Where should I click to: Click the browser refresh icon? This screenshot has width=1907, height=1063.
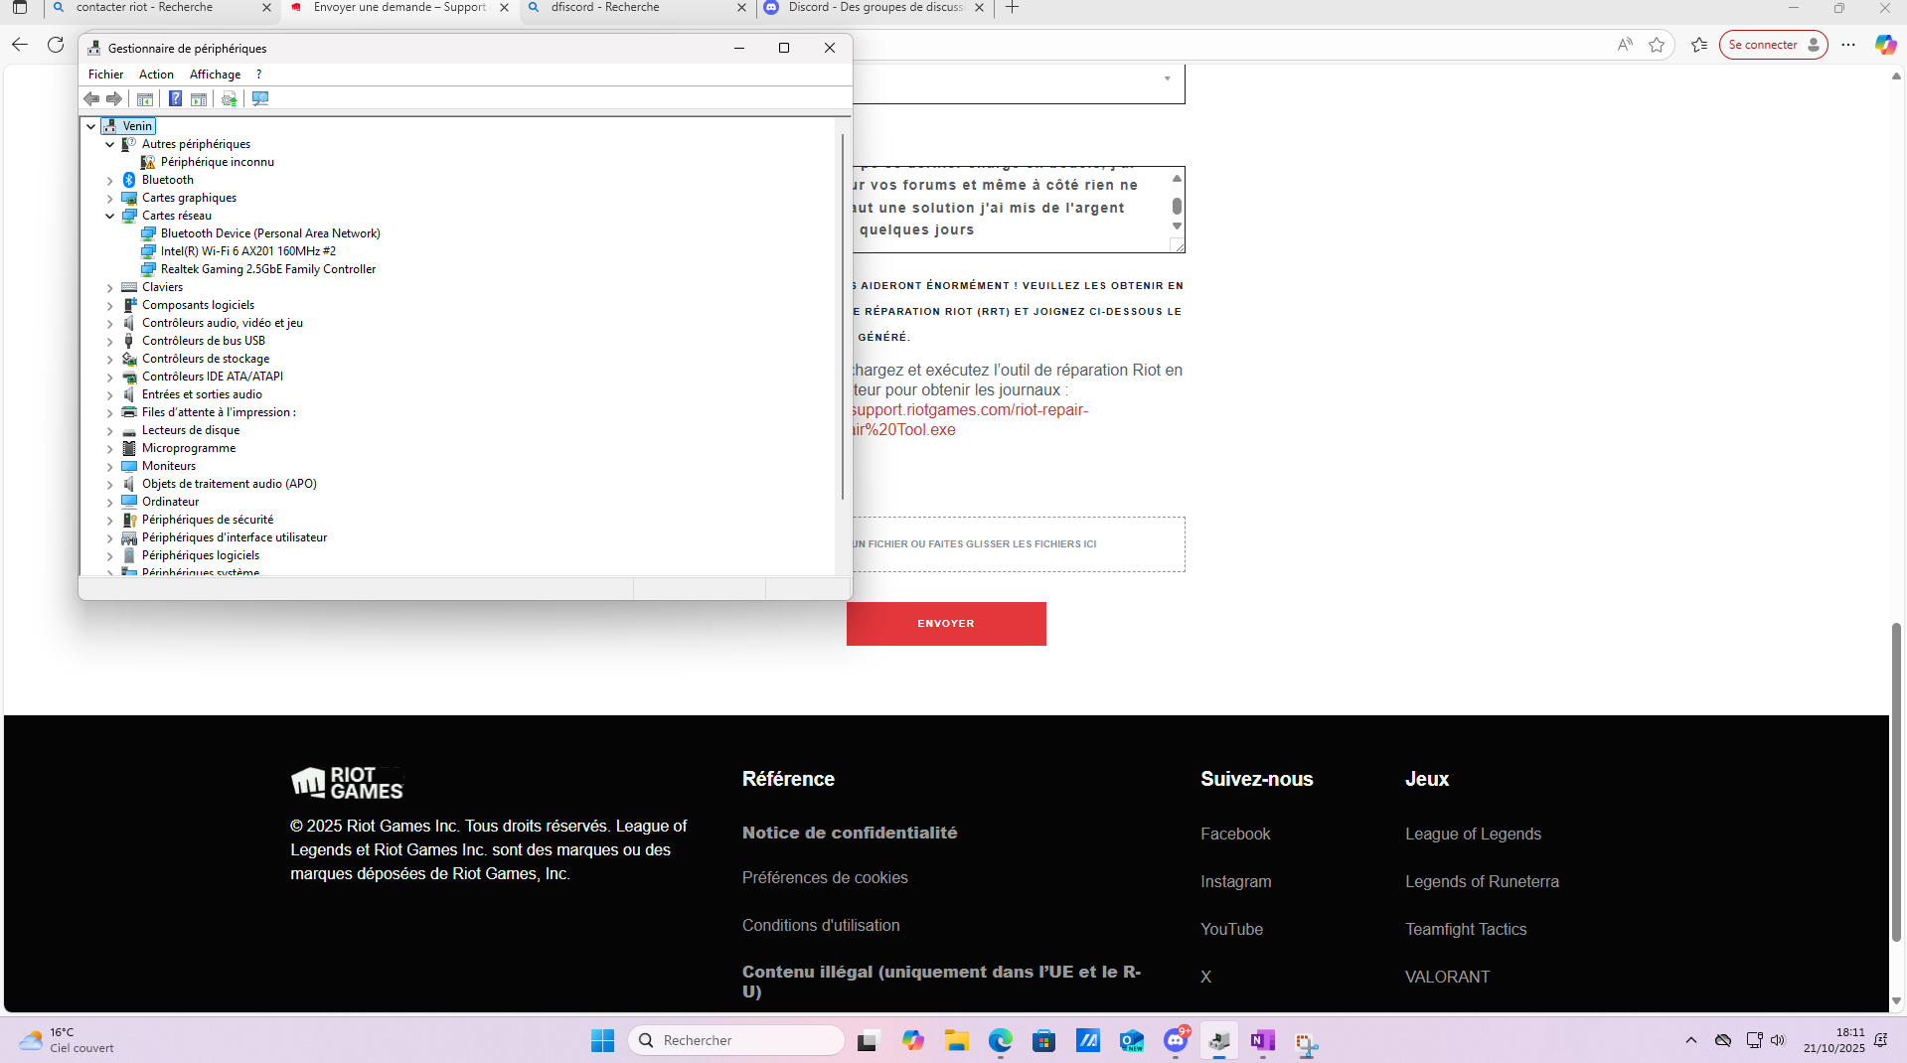pos(56,45)
